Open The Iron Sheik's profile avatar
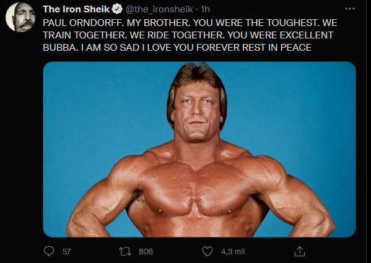This screenshot has width=371, height=263. click(x=20, y=17)
